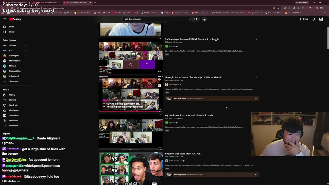Start voice search with the microphone
Image resolution: width=329 pixels, height=185 pixels.
pos(204,19)
